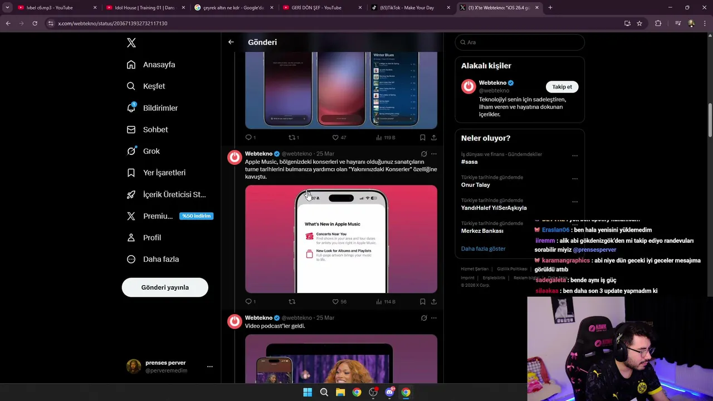
Task: Share the top post with 119 B views
Action: (x=434, y=138)
